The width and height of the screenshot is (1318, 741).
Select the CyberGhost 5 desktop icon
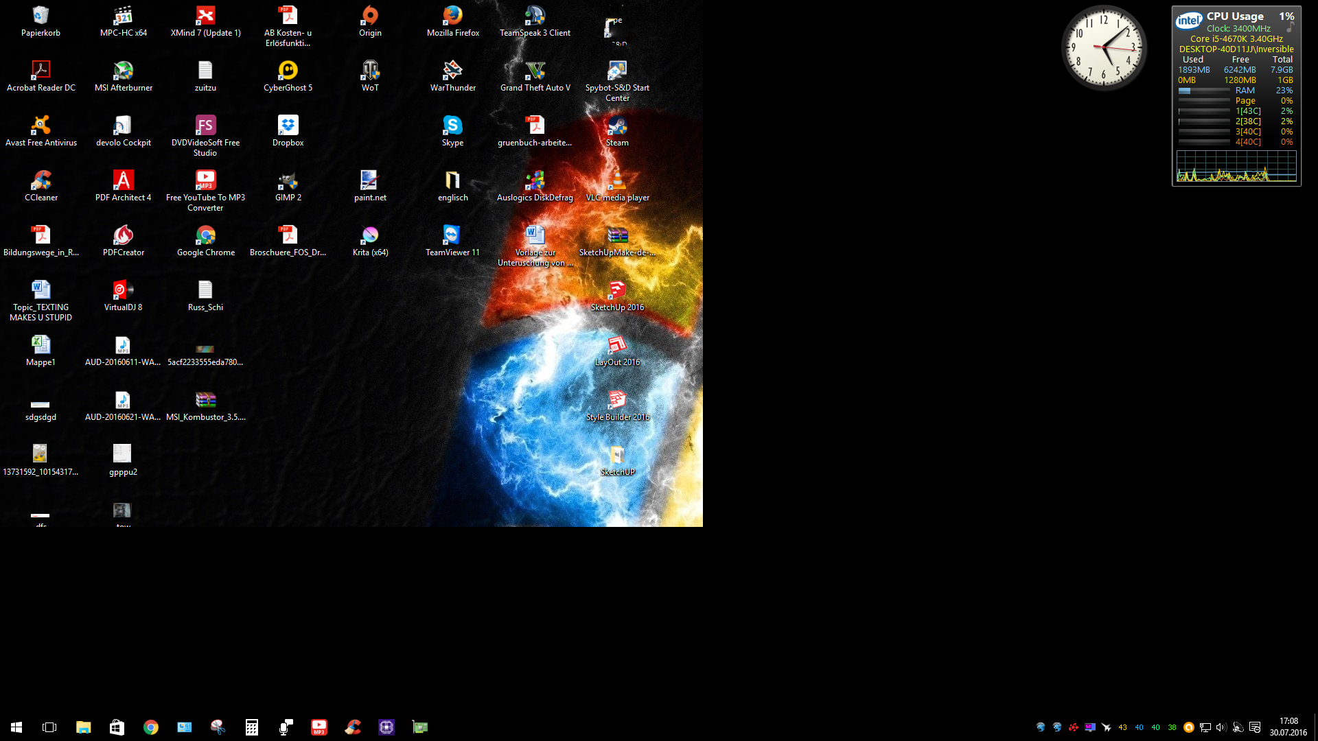coord(288,71)
